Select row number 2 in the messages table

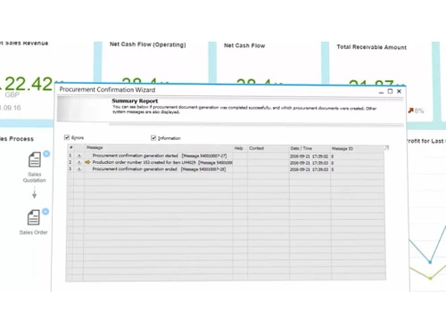pos(70,162)
